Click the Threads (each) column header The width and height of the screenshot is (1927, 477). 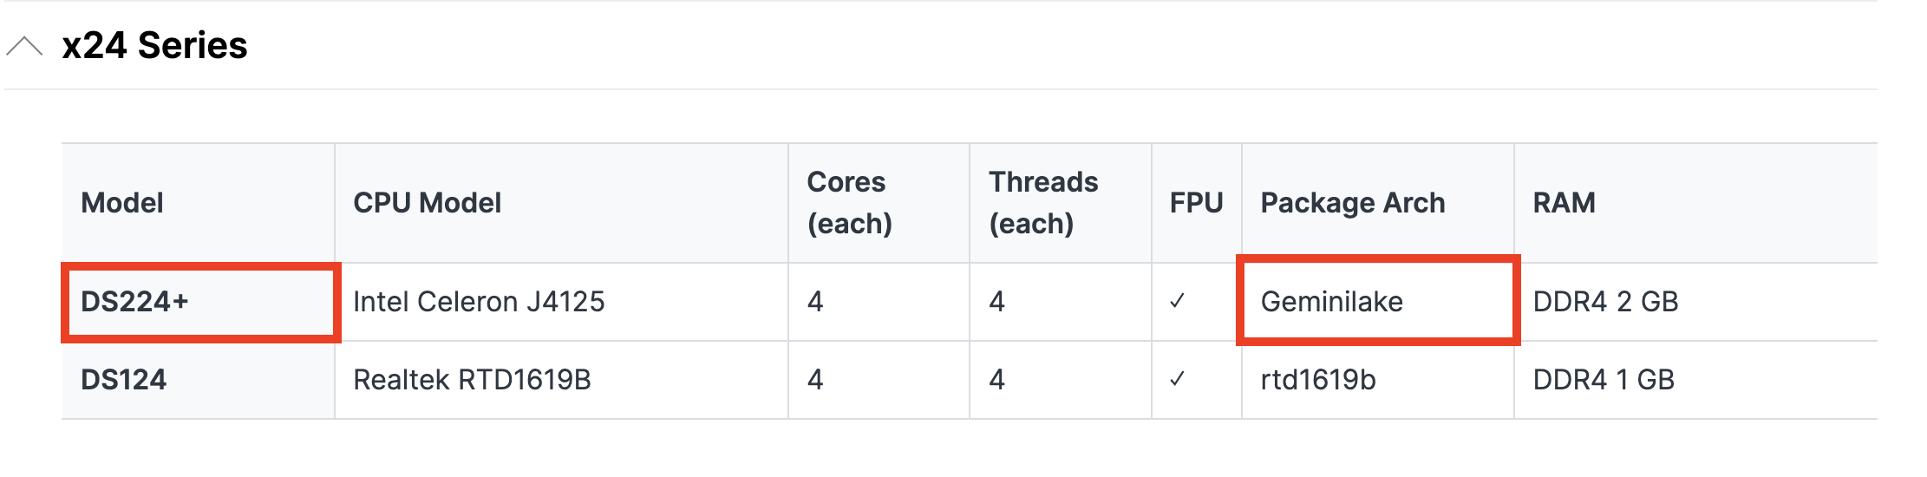coord(1043,203)
